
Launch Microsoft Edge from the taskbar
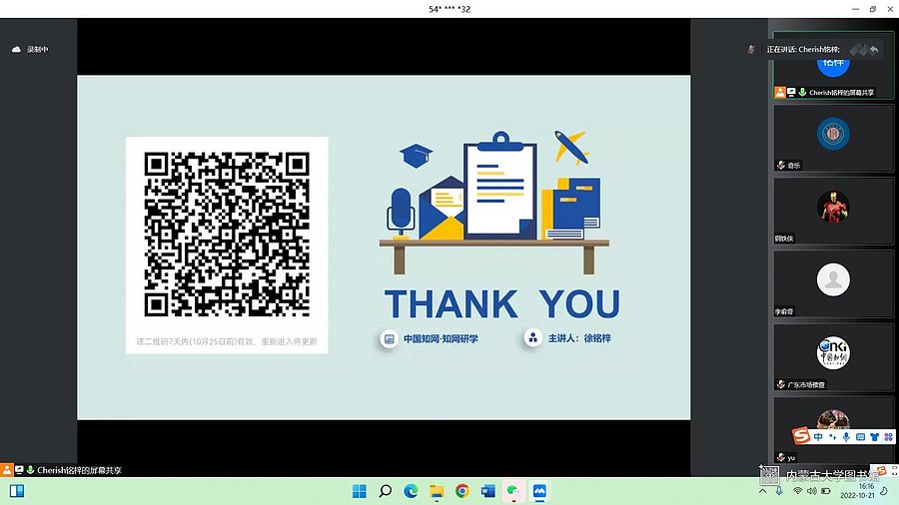[x=412, y=491]
